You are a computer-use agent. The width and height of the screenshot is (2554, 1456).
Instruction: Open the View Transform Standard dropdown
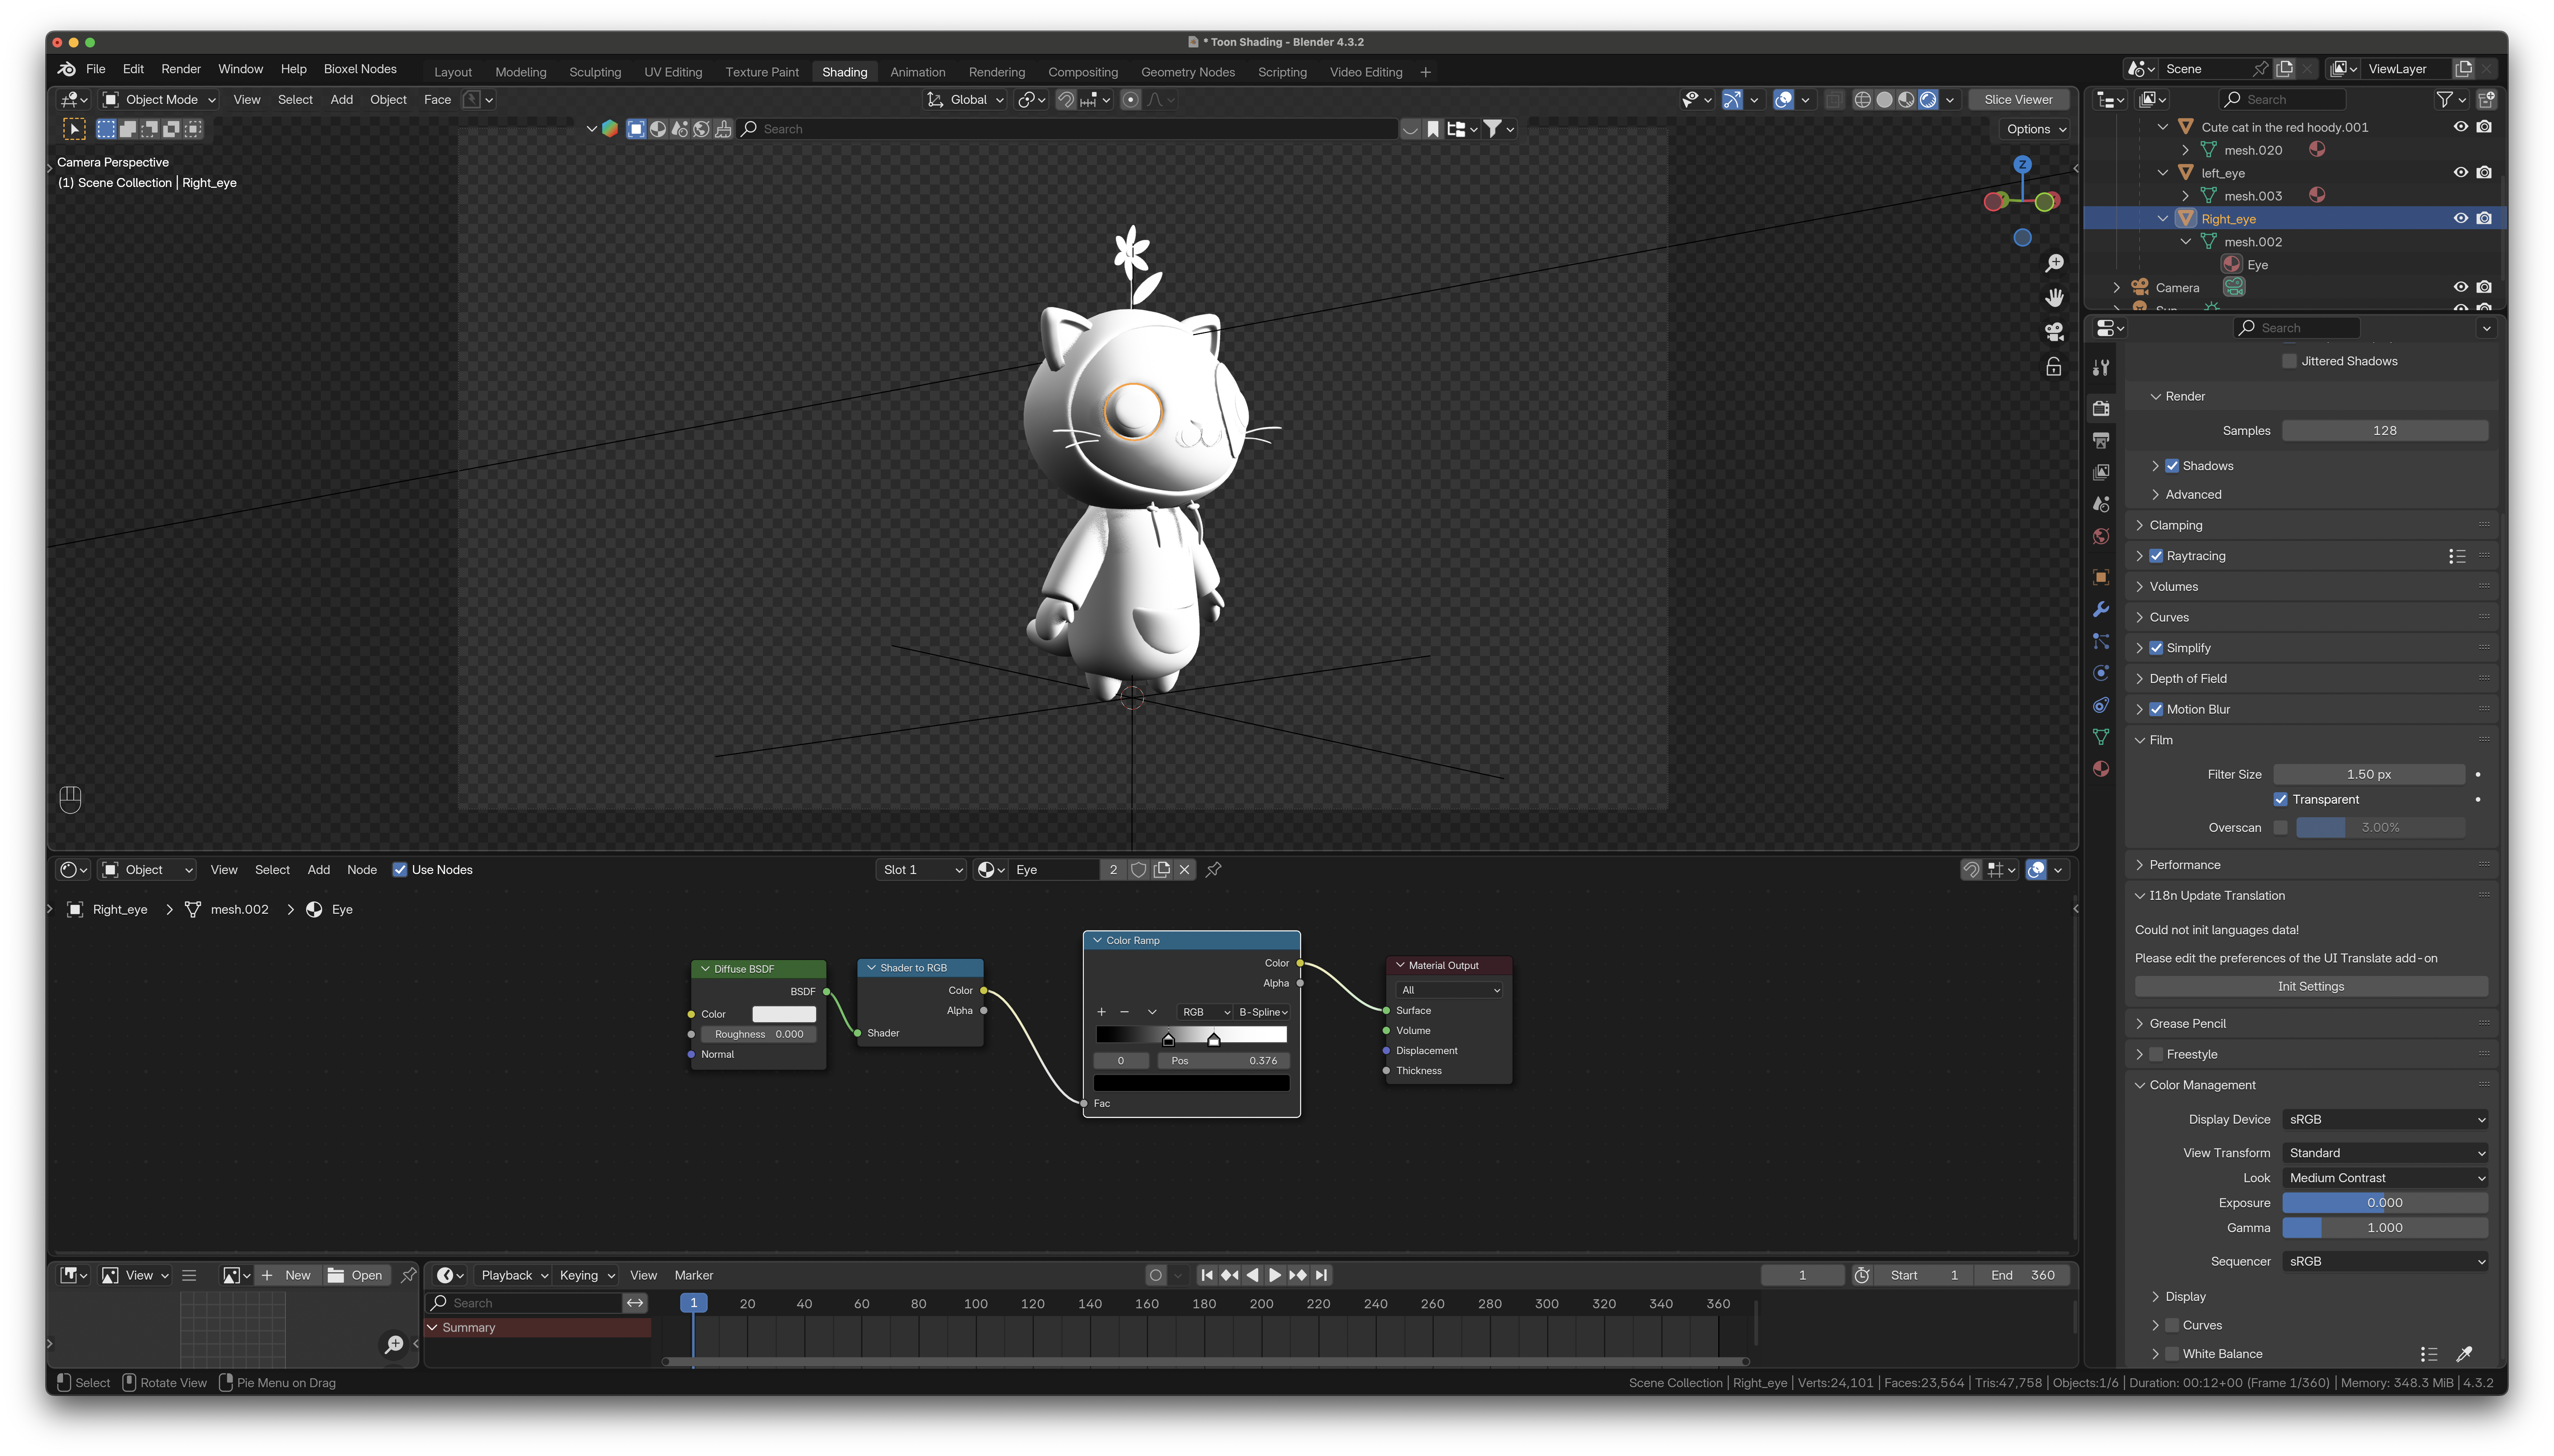tap(2384, 1153)
